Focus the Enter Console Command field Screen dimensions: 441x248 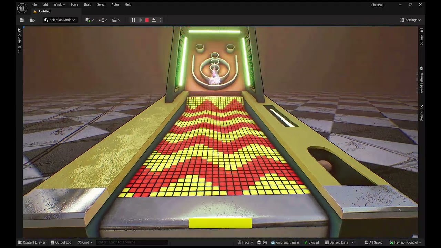tap(132, 242)
